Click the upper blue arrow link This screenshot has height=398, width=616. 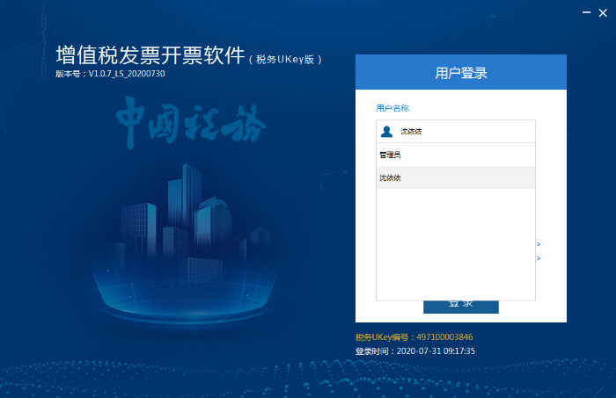point(539,244)
